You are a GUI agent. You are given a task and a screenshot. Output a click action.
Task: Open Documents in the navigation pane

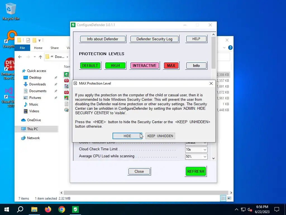pos(38,91)
